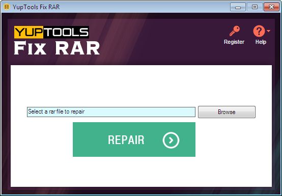
Task: Close the YupTools Fix RAR window
Action: [271, 7]
